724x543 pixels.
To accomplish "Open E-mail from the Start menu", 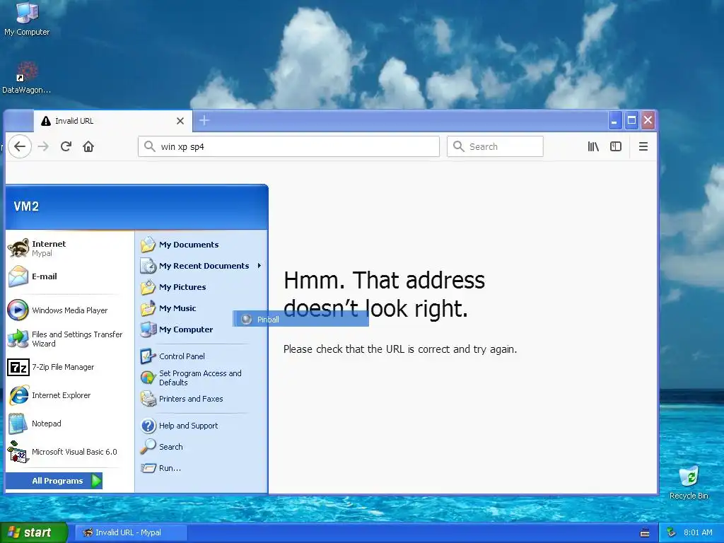I will 69,276.
